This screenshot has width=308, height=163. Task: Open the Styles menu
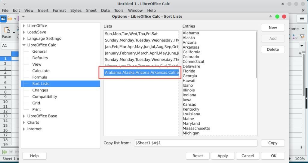pyautogui.click(x=76, y=10)
